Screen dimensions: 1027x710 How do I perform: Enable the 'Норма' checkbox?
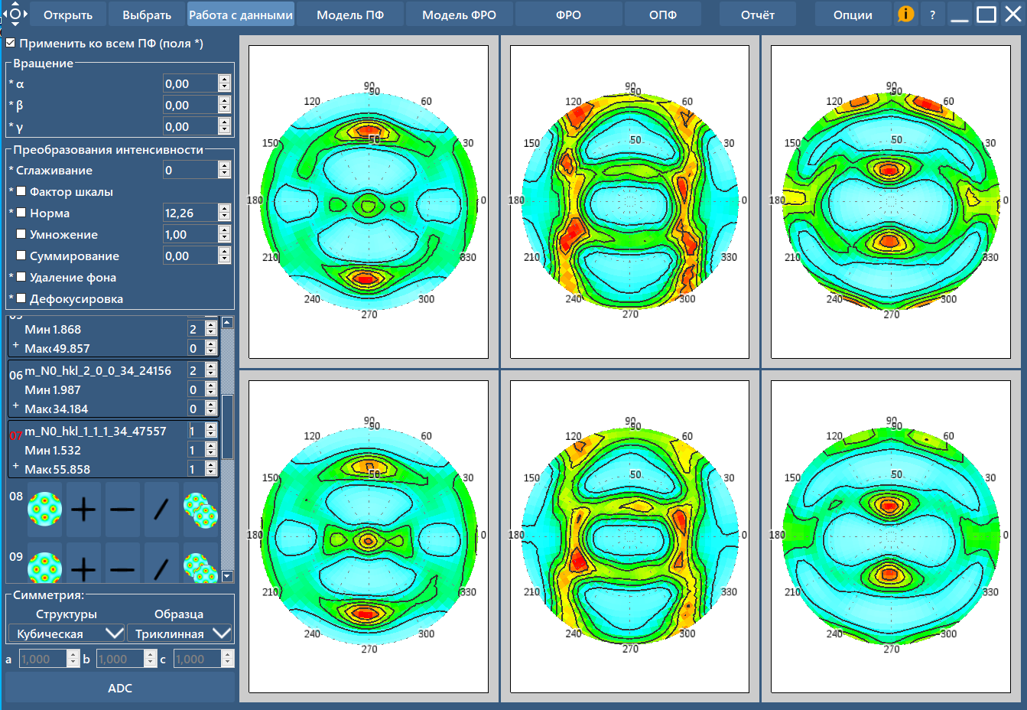[x=21, y=213]
